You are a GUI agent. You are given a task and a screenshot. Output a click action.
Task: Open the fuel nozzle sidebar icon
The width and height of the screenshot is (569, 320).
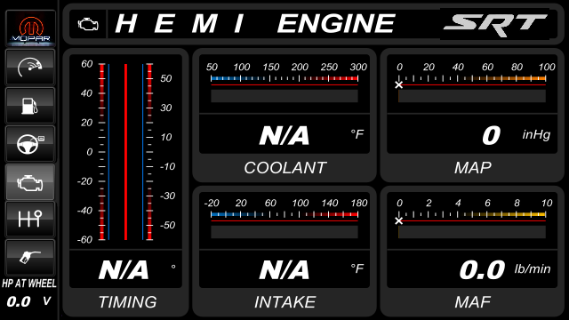[30, 257]
